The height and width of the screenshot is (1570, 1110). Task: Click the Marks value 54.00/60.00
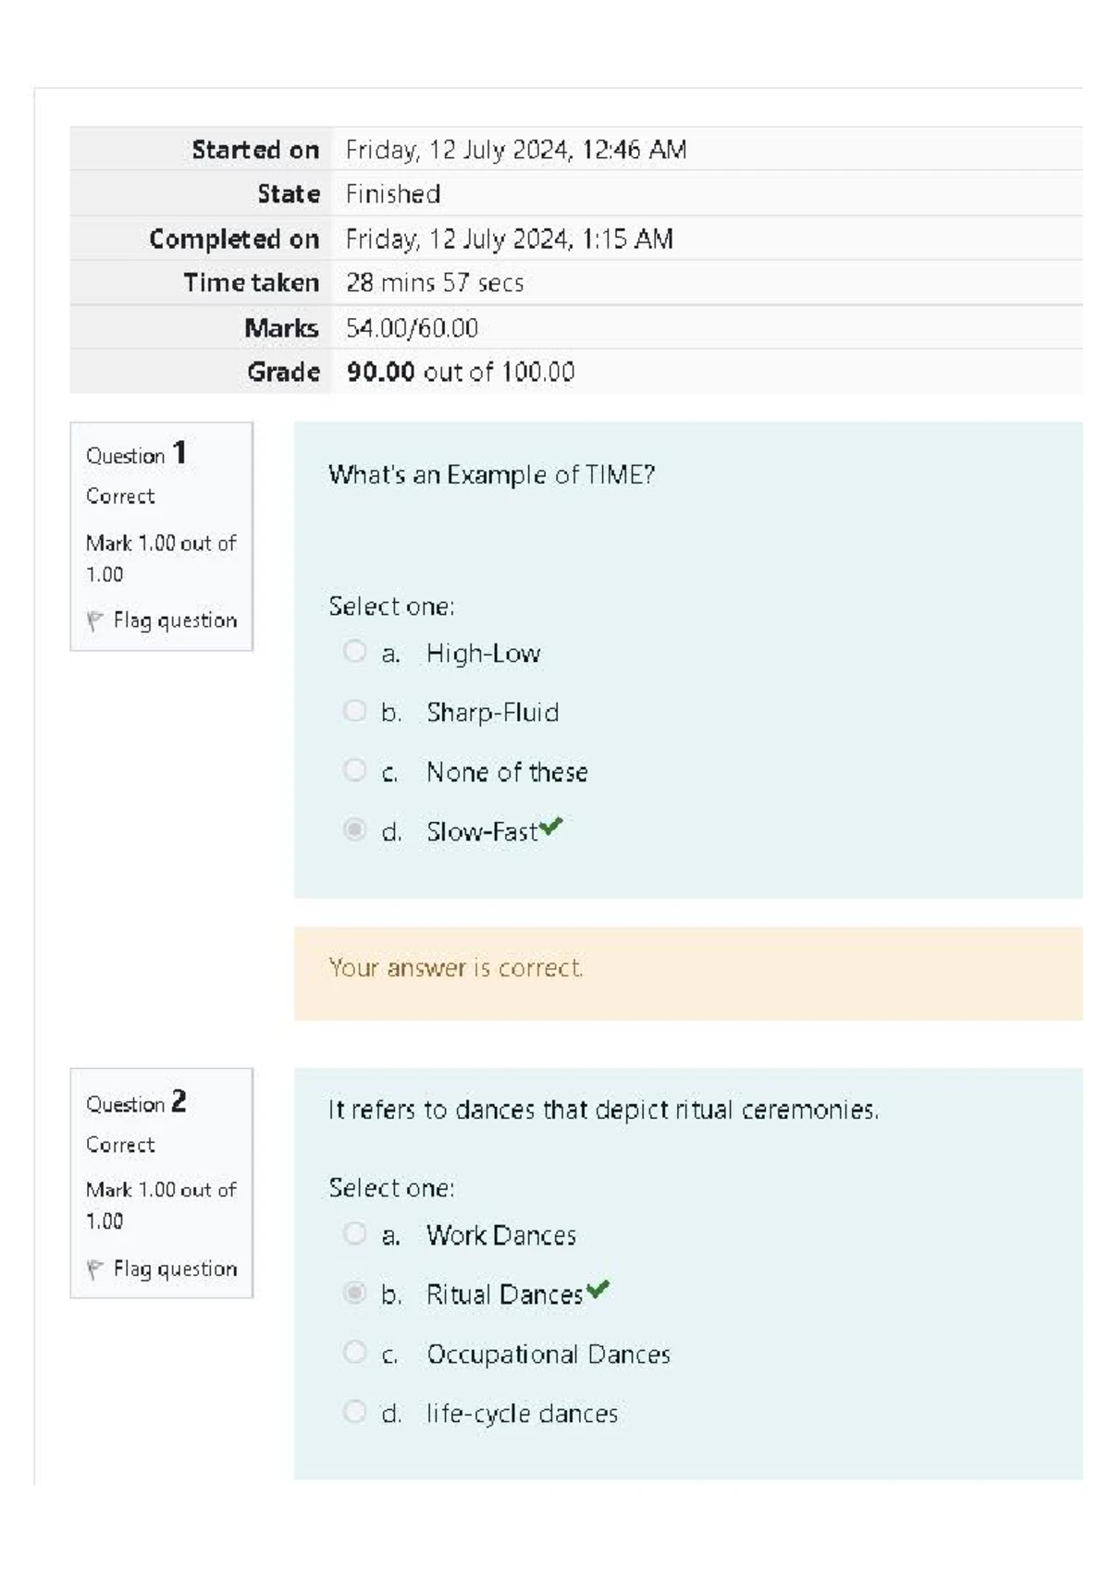(x=412, y=328)
